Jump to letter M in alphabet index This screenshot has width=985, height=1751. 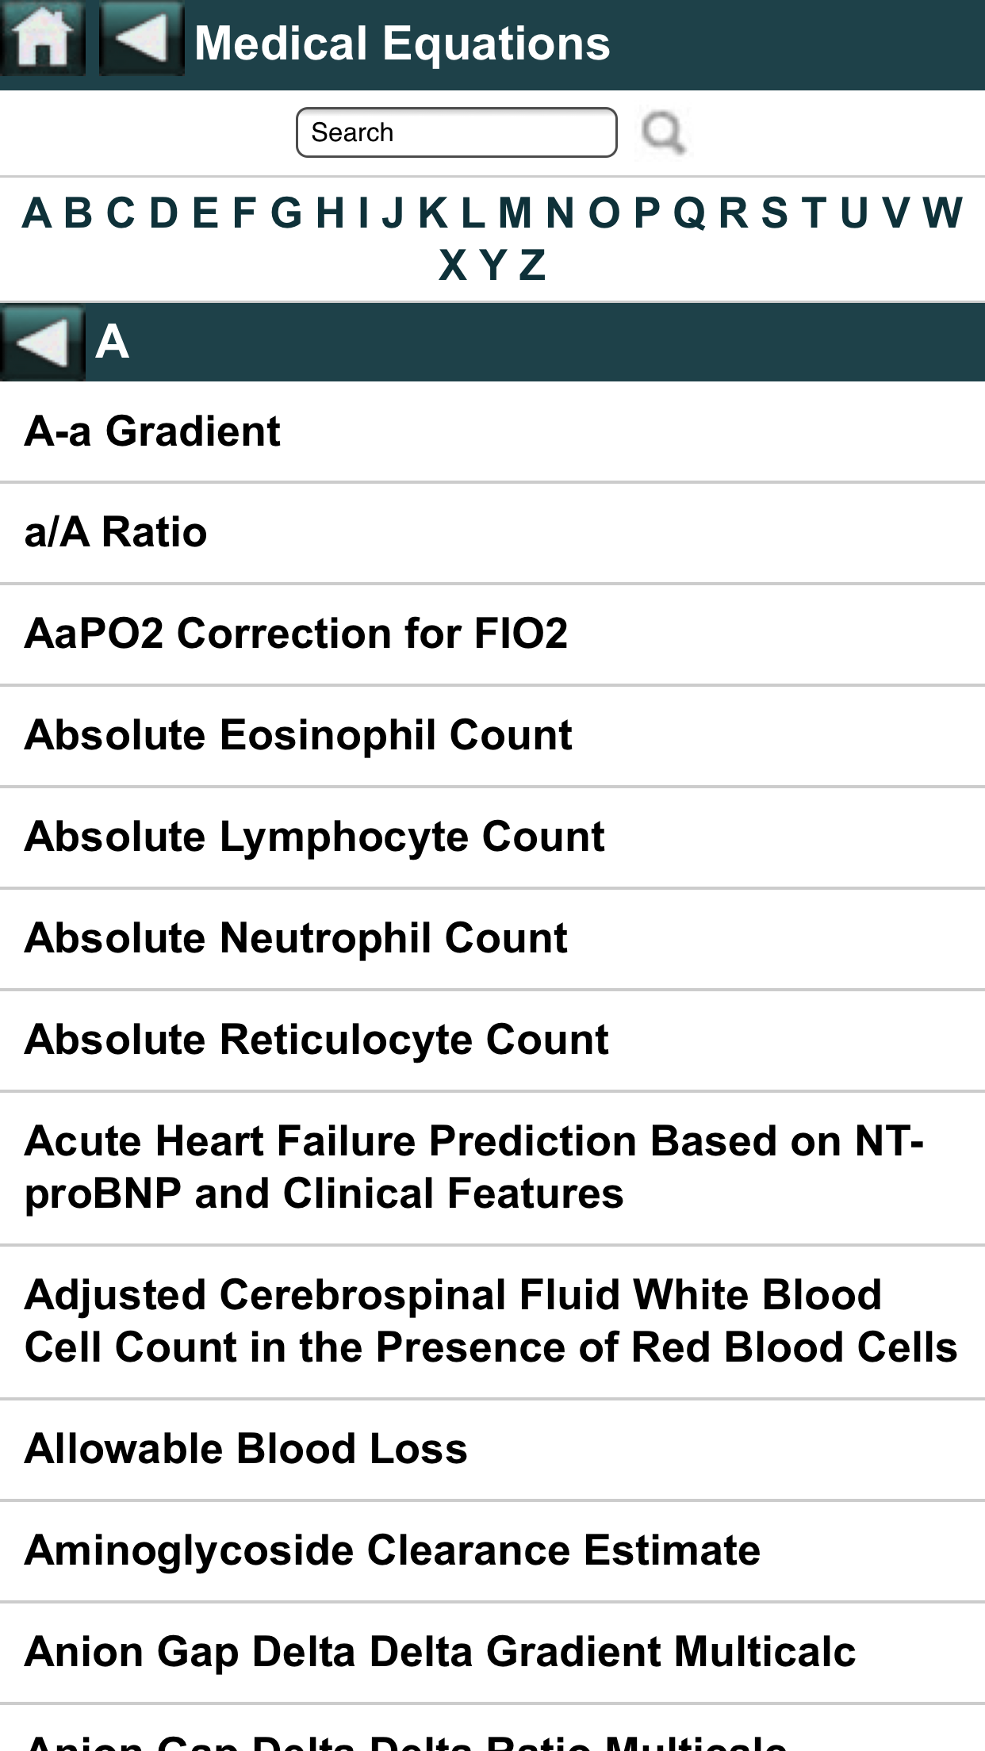click(x=515, y=213)
